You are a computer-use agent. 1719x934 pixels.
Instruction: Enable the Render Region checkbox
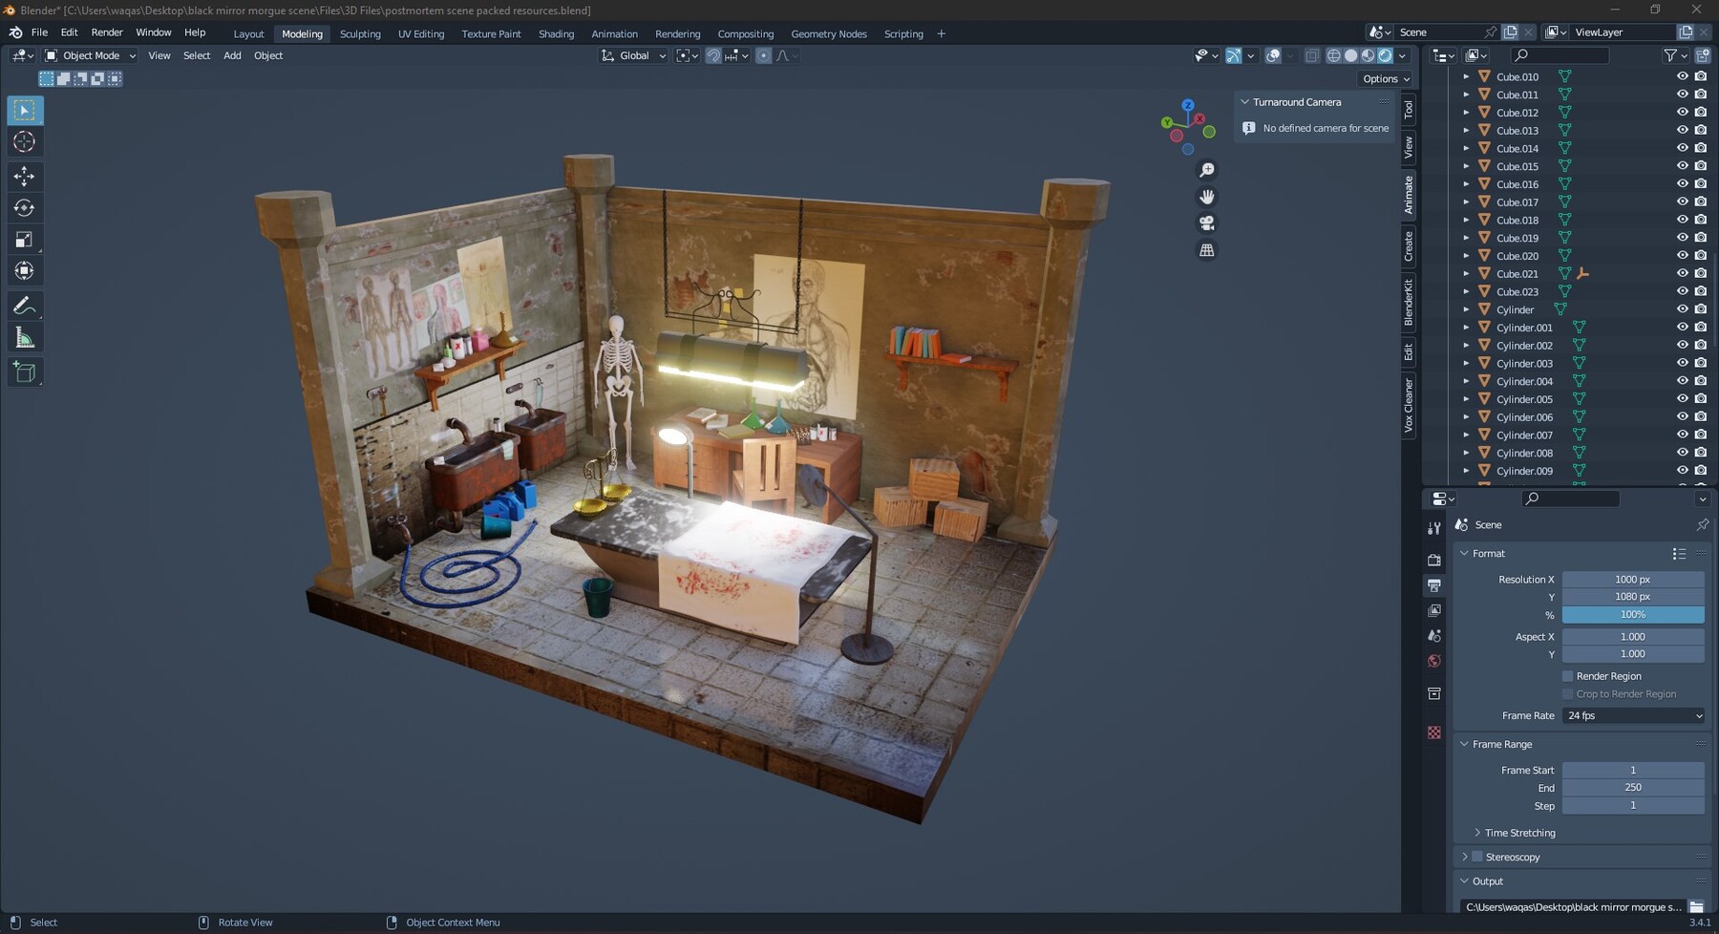pos(1567,675)
